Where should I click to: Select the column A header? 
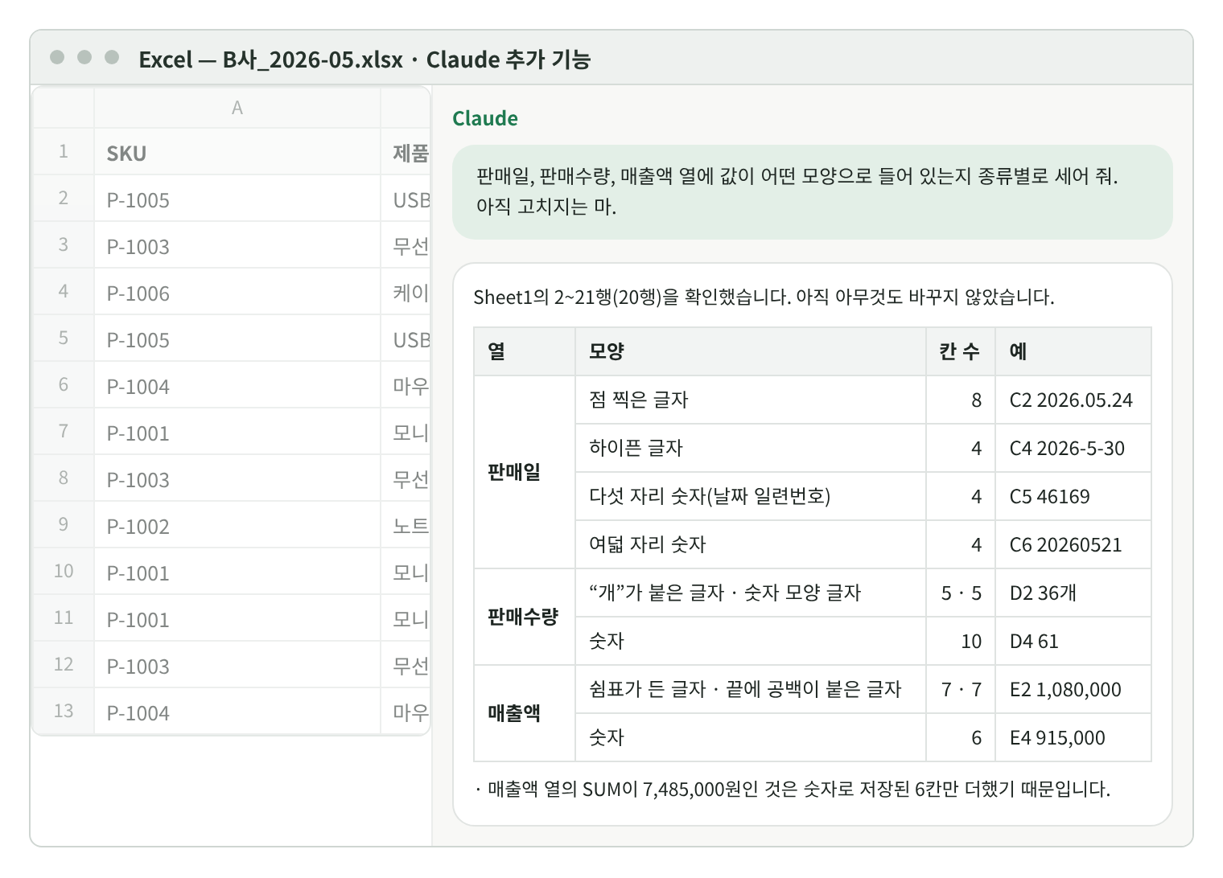point(237,108)
